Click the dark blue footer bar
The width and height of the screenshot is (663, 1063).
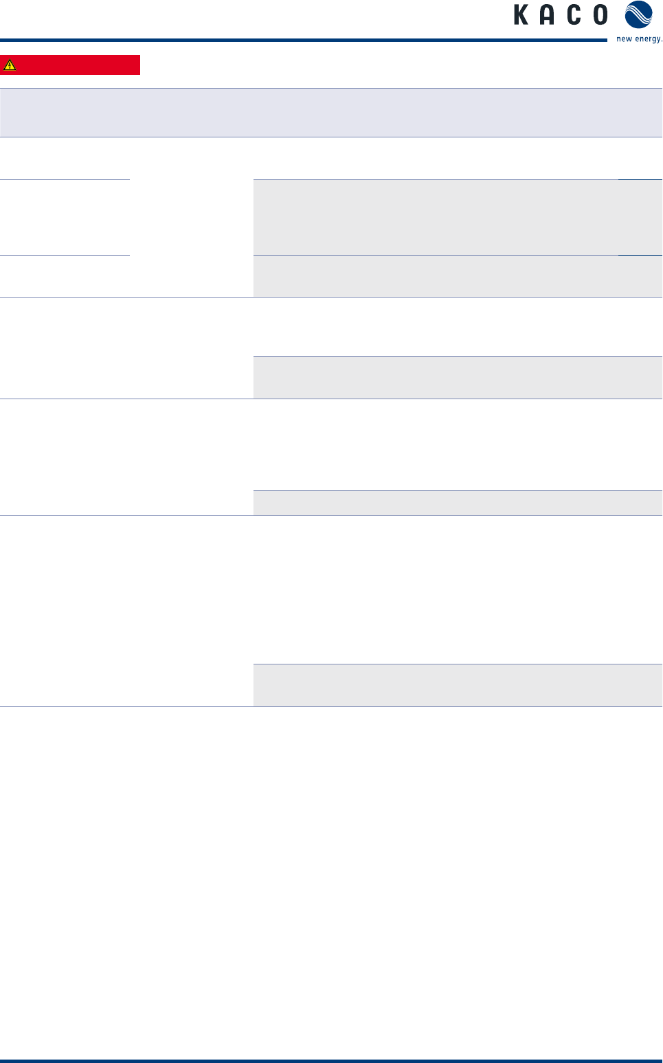click(x=331, y=1061)
